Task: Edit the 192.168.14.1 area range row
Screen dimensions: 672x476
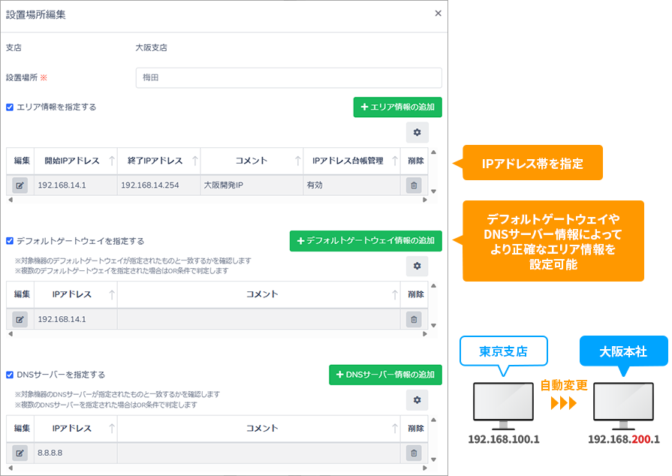Action: [20, 185]
